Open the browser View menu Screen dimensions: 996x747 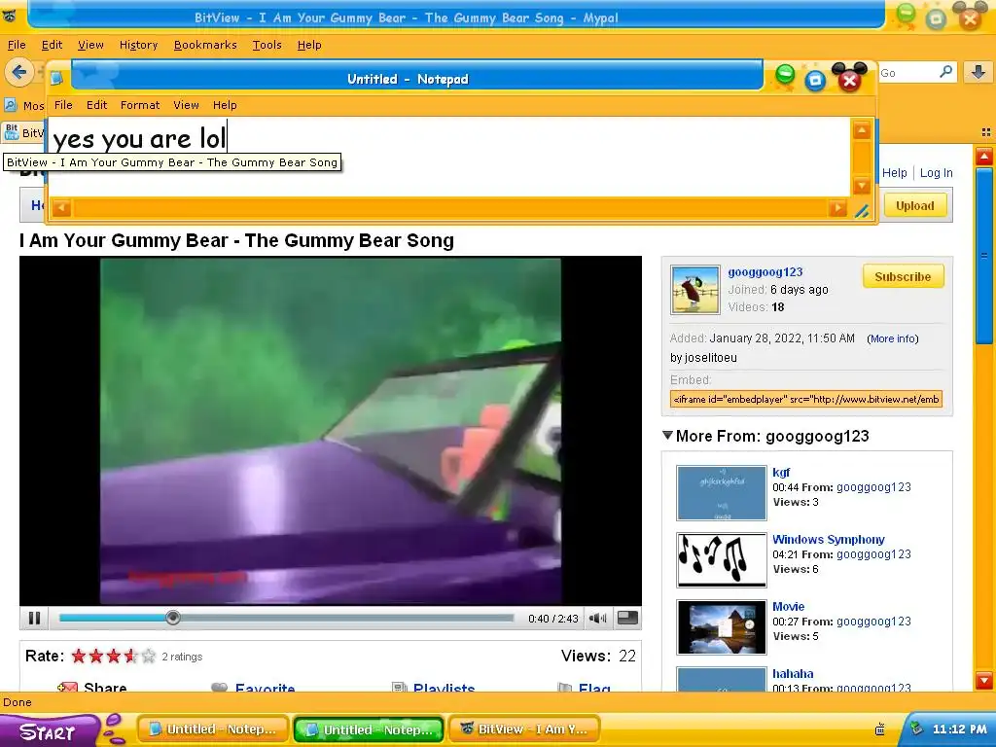90,45
